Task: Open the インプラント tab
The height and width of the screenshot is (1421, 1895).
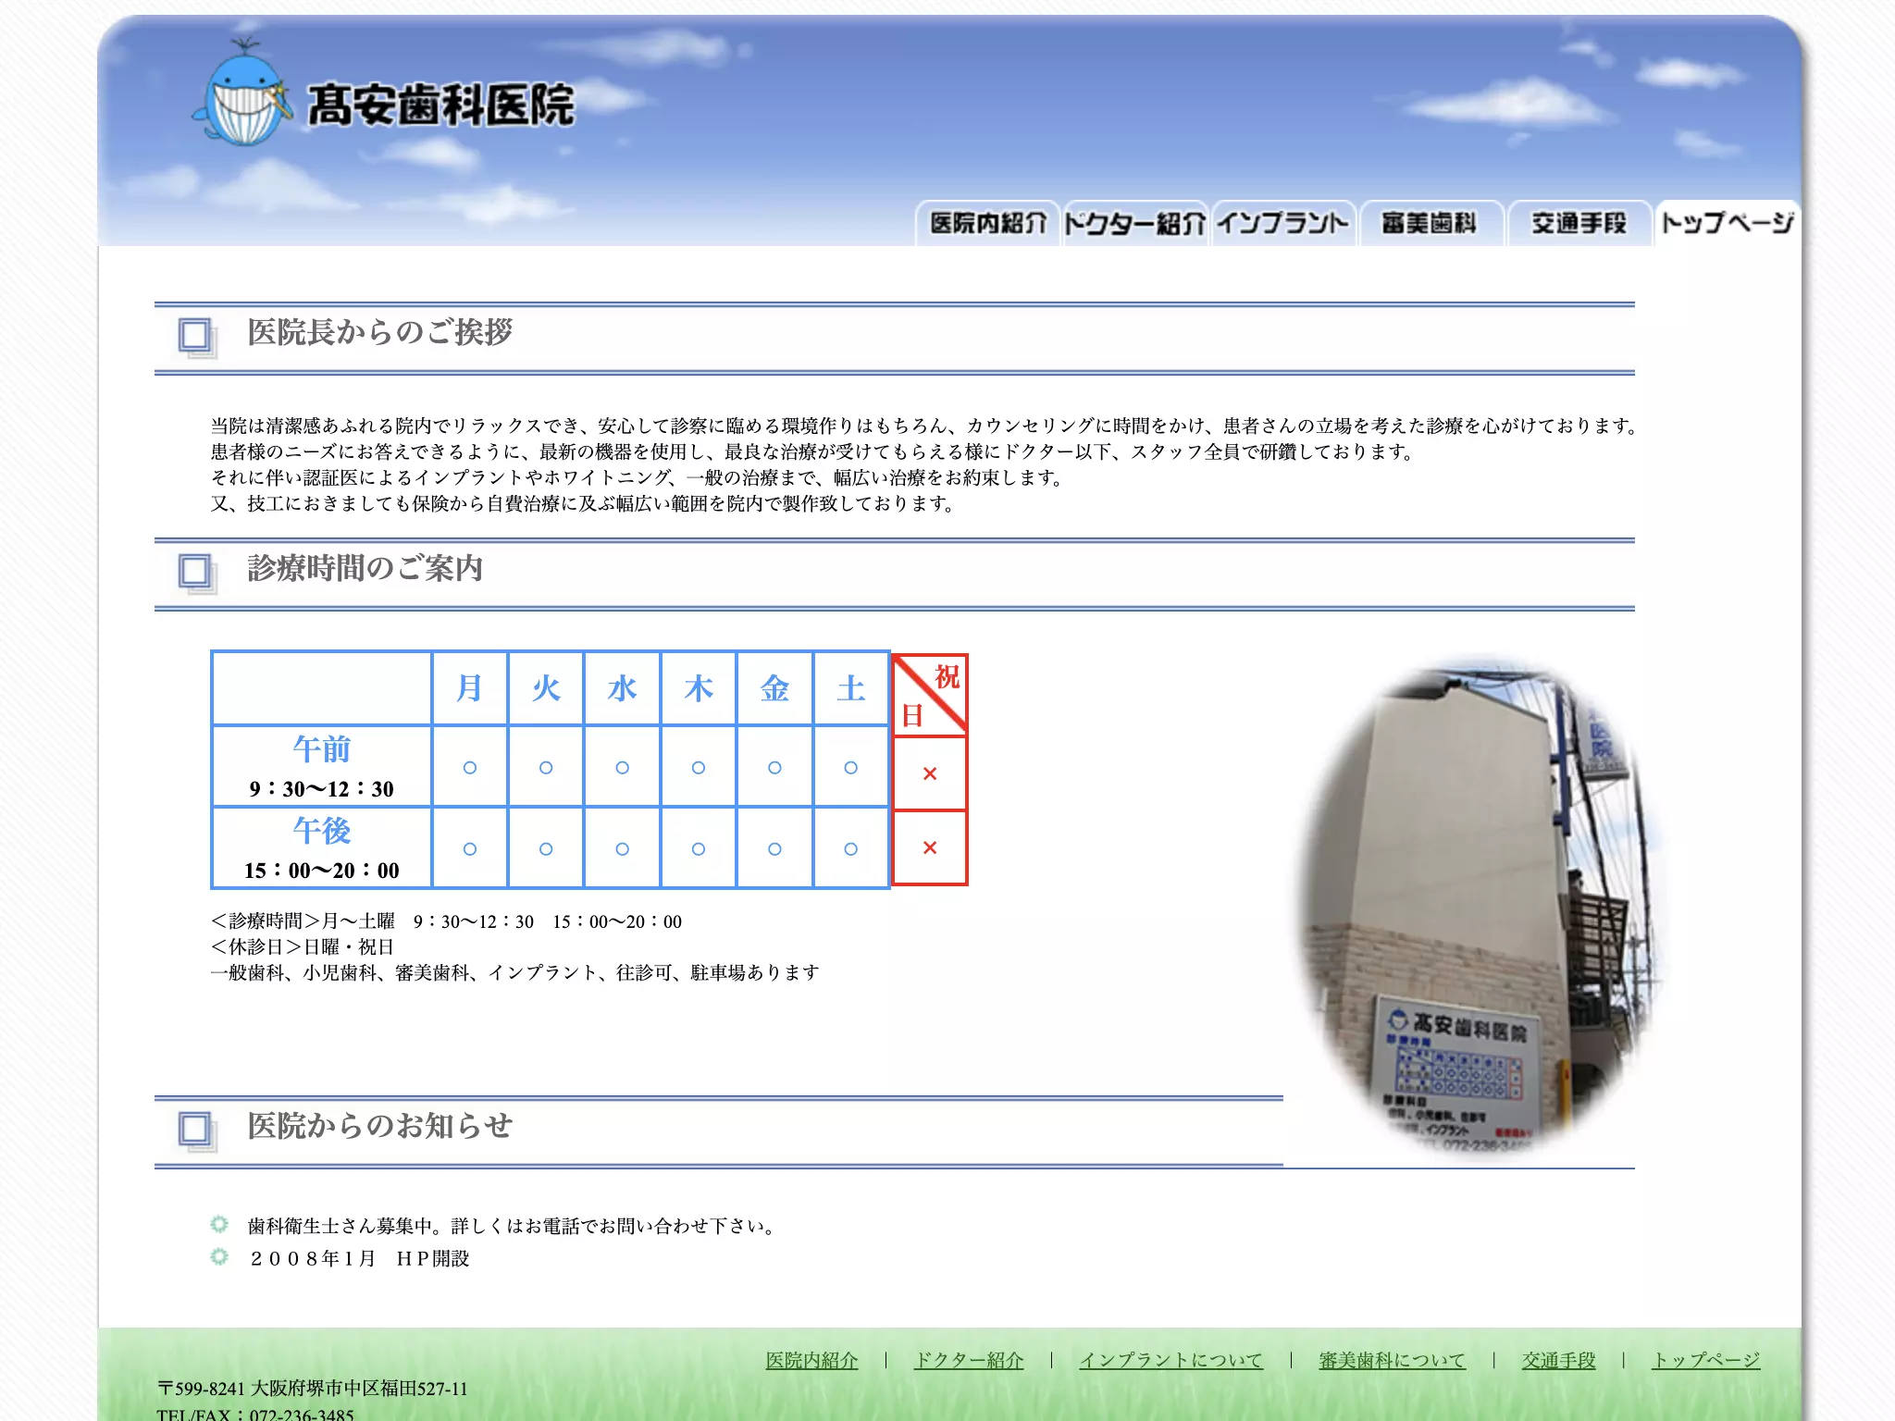Action: tap(1282, 223)
